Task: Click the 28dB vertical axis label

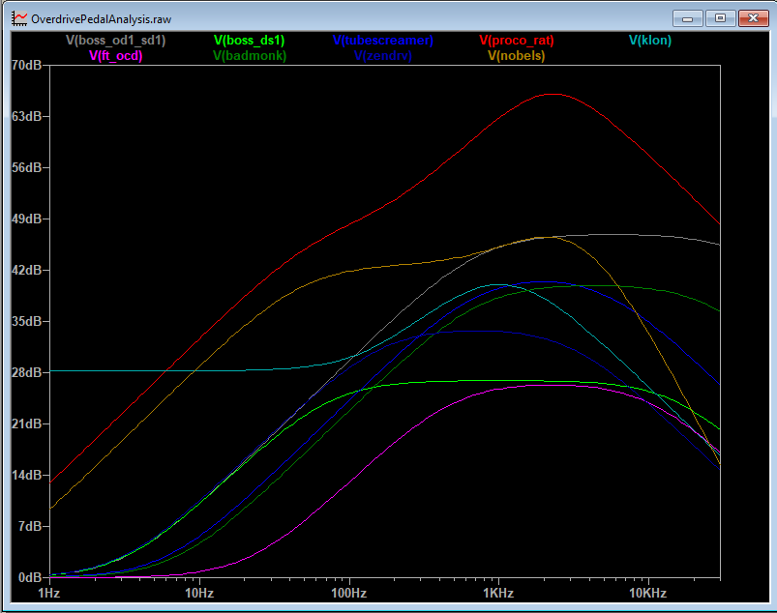Action: [27, 372]
